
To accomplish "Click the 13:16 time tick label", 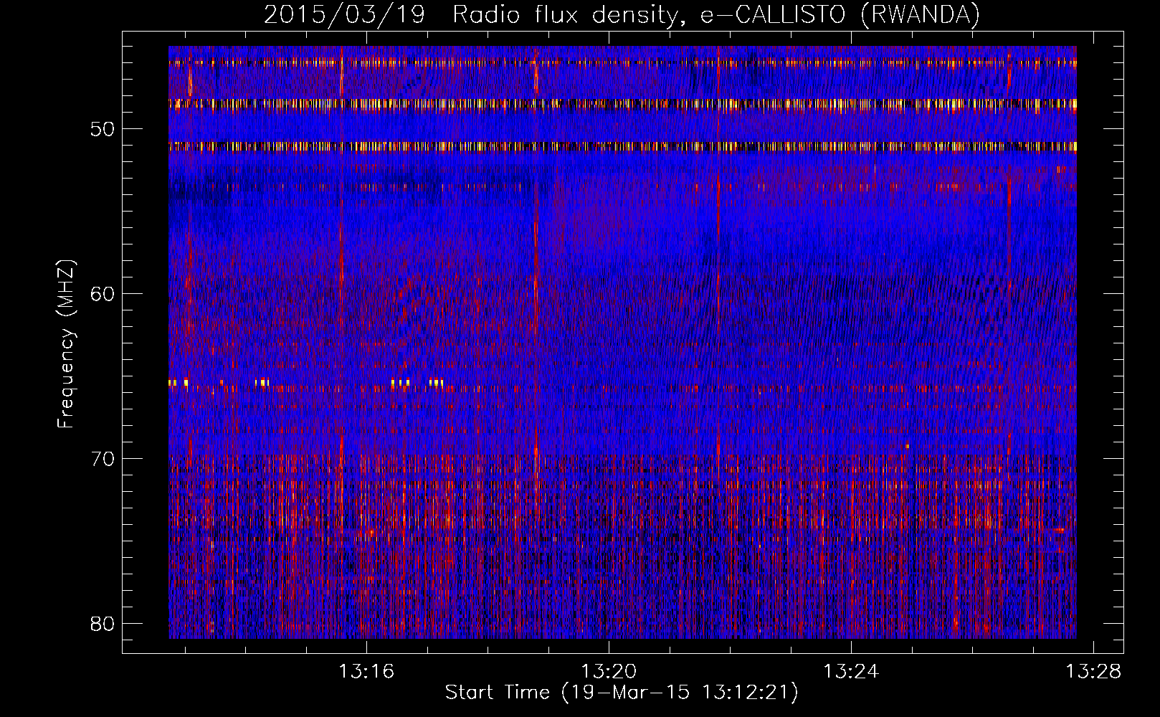I will 366,672.
